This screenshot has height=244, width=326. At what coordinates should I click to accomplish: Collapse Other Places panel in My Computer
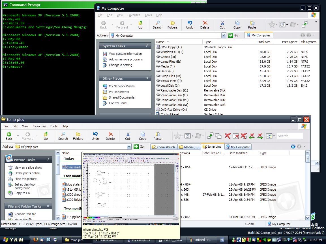[x=147, y=78]
